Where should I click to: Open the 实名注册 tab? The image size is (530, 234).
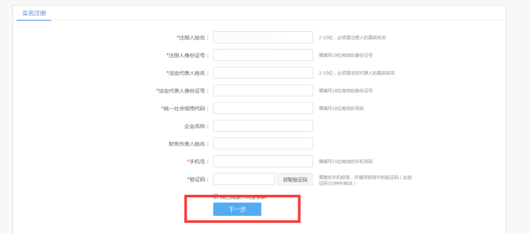click(34, 14)
